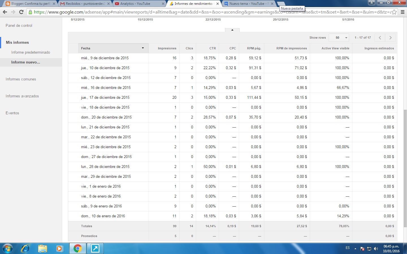Screen dimensions: 407x254
Task: Open Windows Media Player from the taskbar
Action: point(59,249)
